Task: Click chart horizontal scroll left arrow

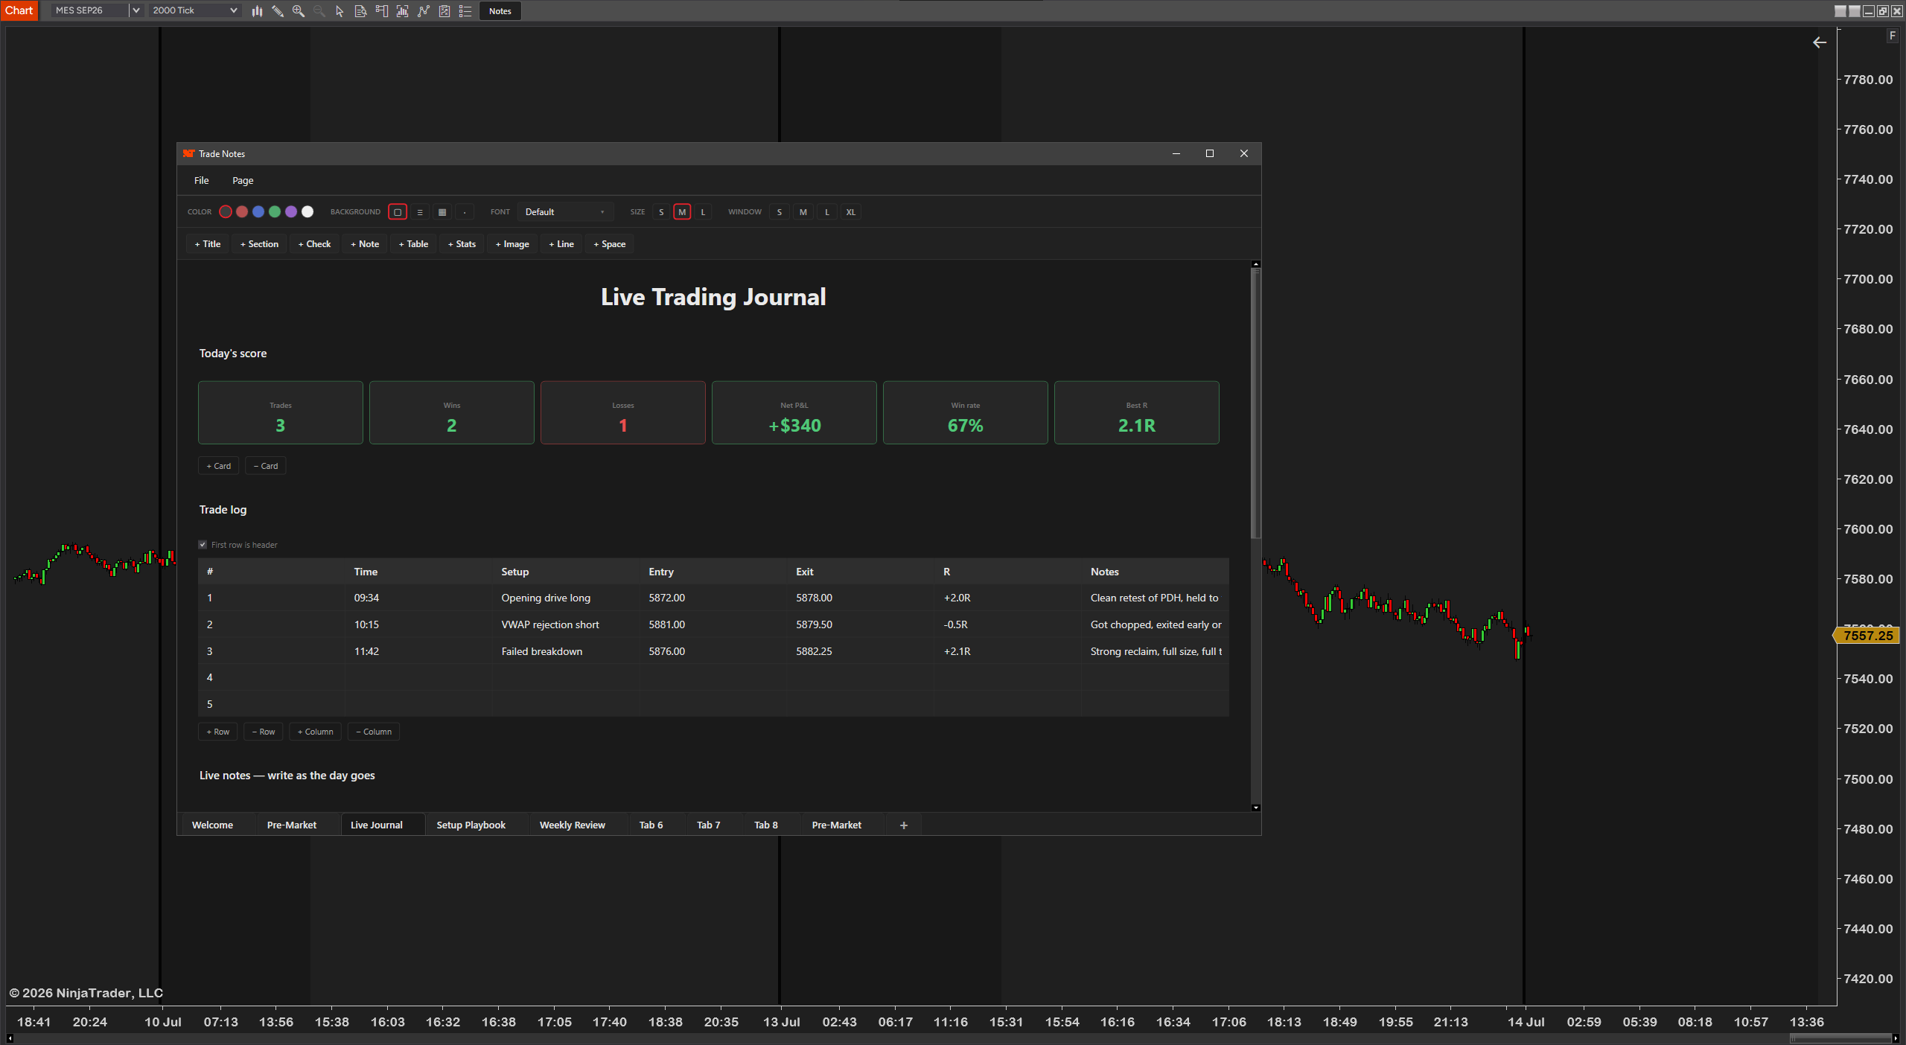Action: coord(10,1038)
